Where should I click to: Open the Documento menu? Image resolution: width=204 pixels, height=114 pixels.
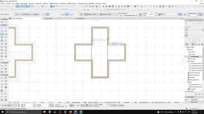[24, 3]
